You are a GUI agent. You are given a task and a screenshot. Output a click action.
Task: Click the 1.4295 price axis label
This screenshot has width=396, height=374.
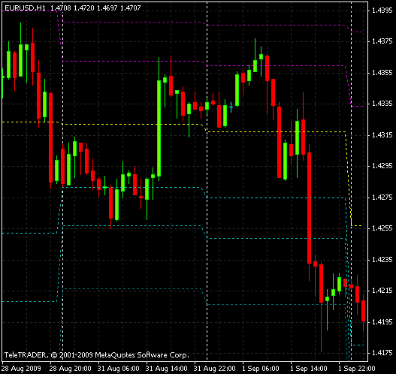point(382,166)
